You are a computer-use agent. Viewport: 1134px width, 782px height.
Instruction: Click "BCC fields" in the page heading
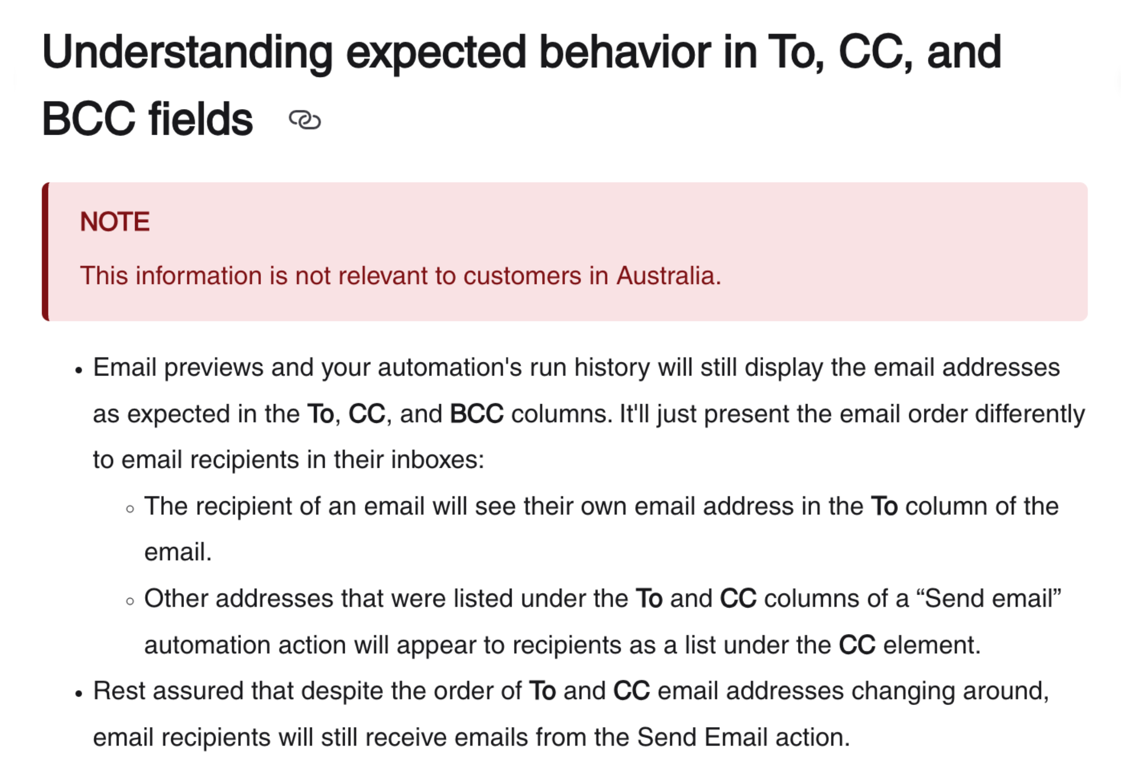pos(147,119)
